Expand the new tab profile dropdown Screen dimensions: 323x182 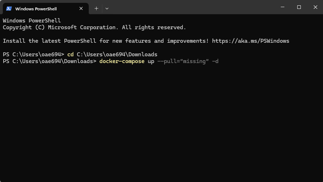[x=107, y=8]
